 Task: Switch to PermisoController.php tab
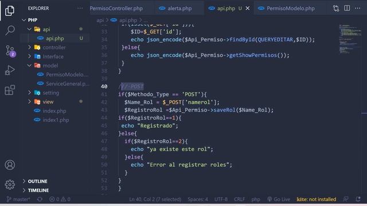(116, 9)
